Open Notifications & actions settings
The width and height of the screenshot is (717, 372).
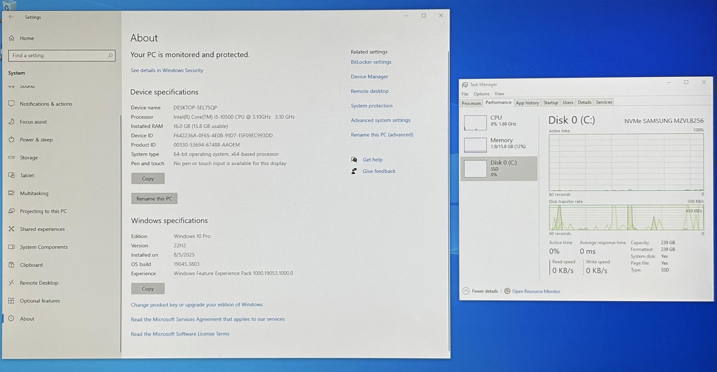click(46, 104)
